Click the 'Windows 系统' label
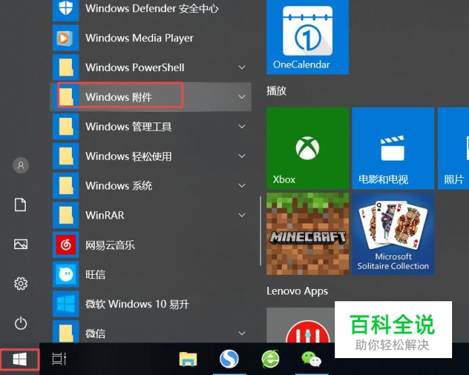 point(119,185)
